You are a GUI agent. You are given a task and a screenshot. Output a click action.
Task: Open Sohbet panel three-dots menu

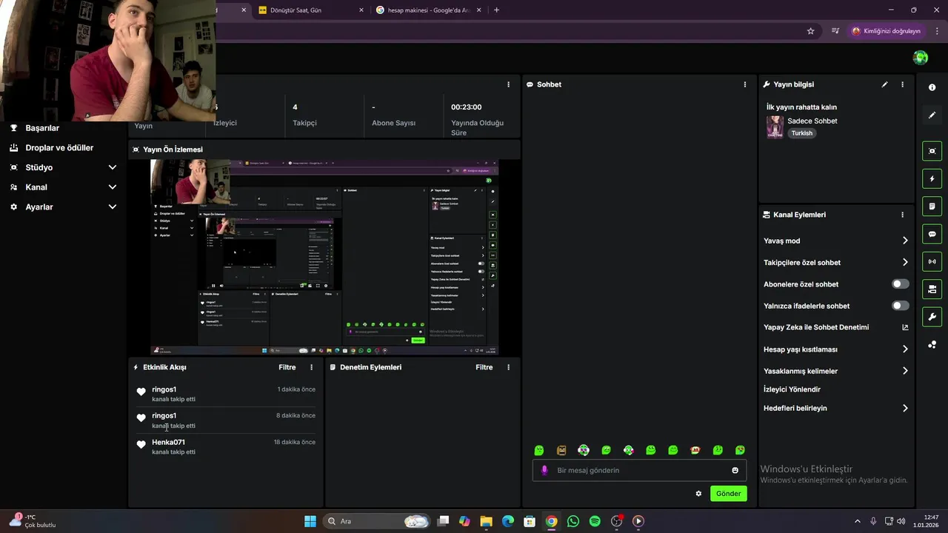[x=745, y=84]
